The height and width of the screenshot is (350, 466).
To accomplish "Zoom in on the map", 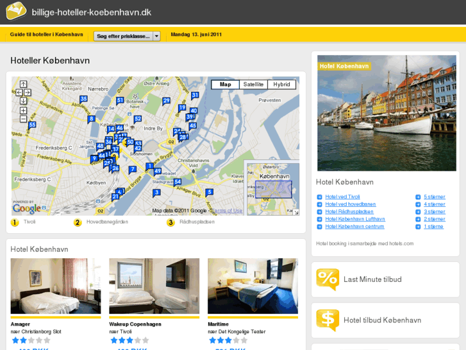I will (x=23, y=110).
